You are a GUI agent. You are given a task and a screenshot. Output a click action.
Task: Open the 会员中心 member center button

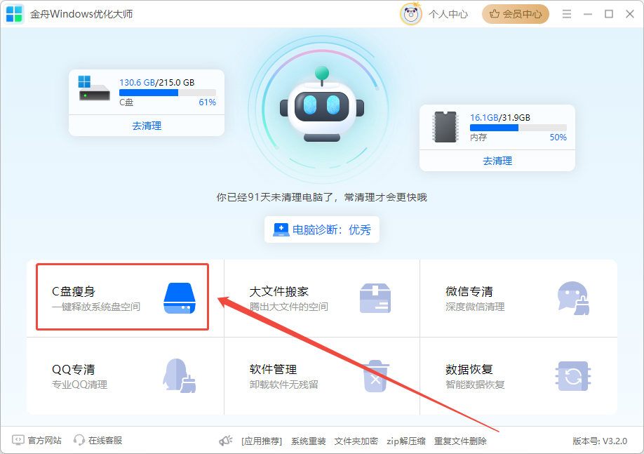[516, 14]
